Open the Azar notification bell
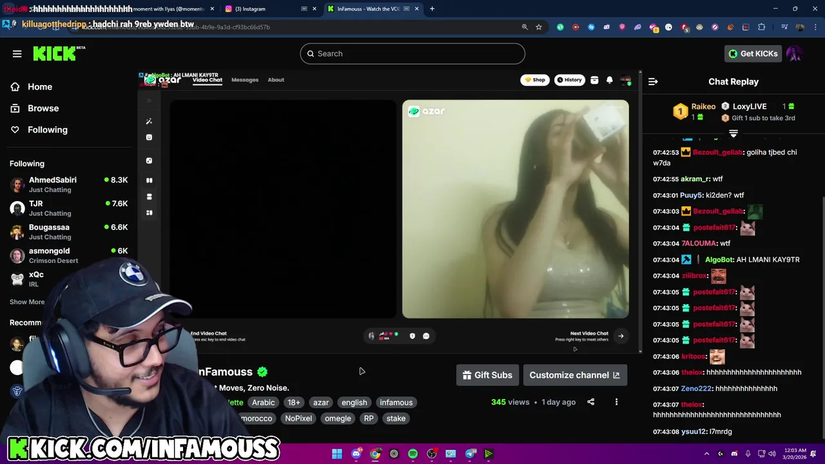This screenshot has height=464, width=825. click(609, 80)
